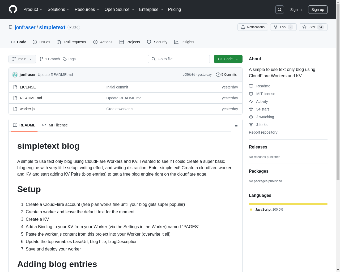Viewport: 340px width, 272px height.
Task: Open jonfraser owner profile link
Action: [x=25, y=27]
